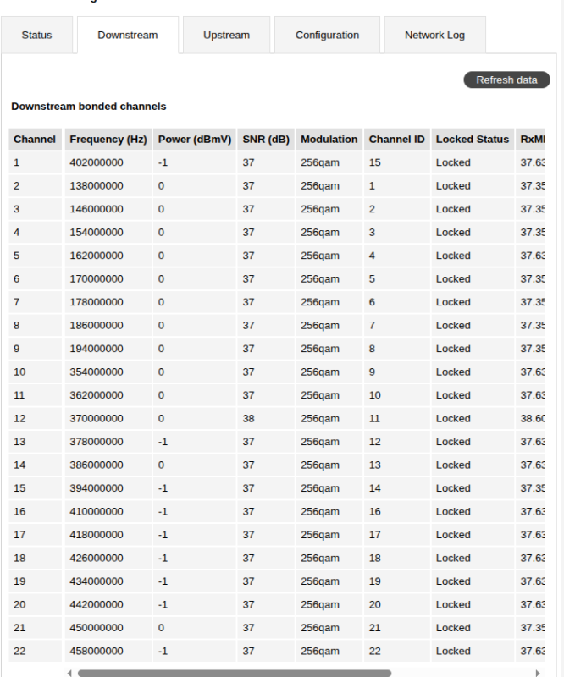Click frequency cell 442000000
564x677 pixels.
coord(108,604)
